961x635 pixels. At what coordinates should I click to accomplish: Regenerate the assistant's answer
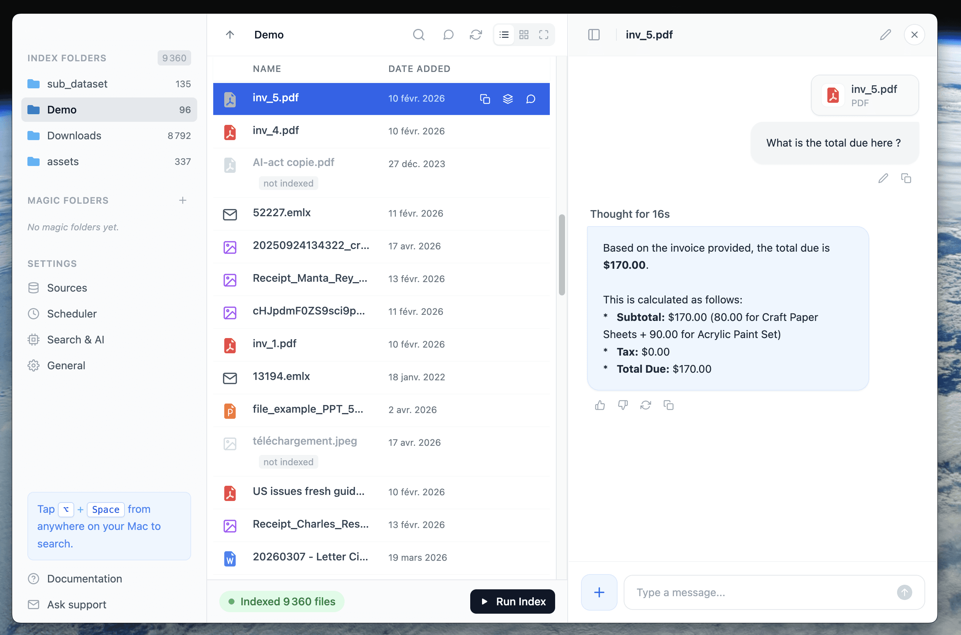point(645,405)
